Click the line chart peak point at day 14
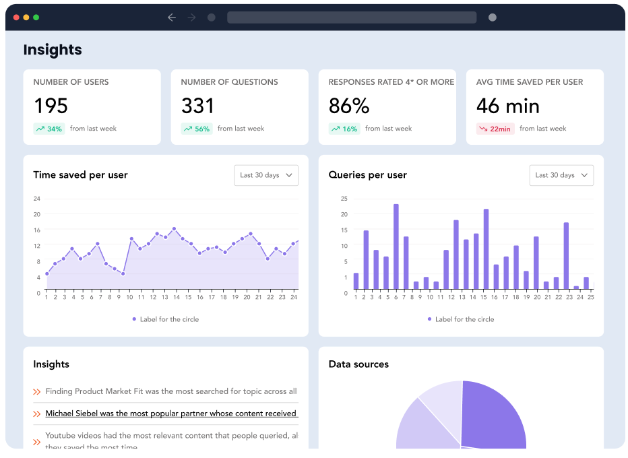 (x=175, y=229)
